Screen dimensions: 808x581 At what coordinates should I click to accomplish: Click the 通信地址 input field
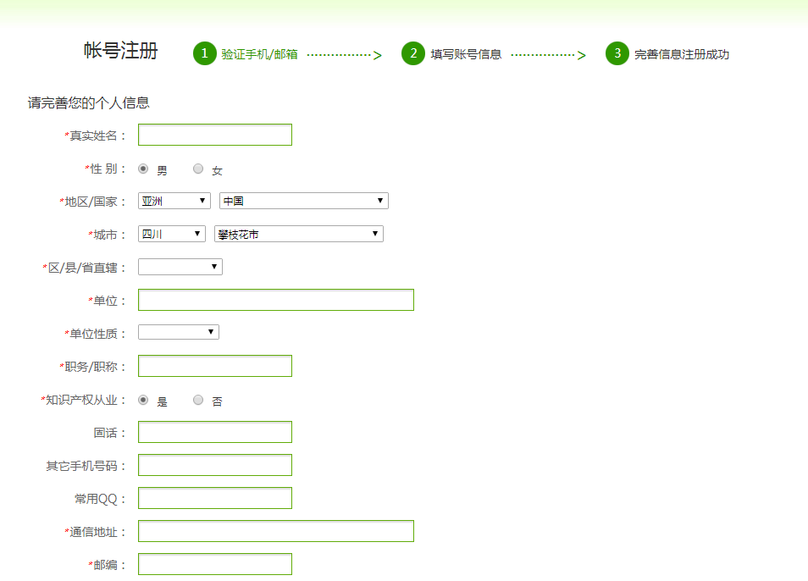275,531
